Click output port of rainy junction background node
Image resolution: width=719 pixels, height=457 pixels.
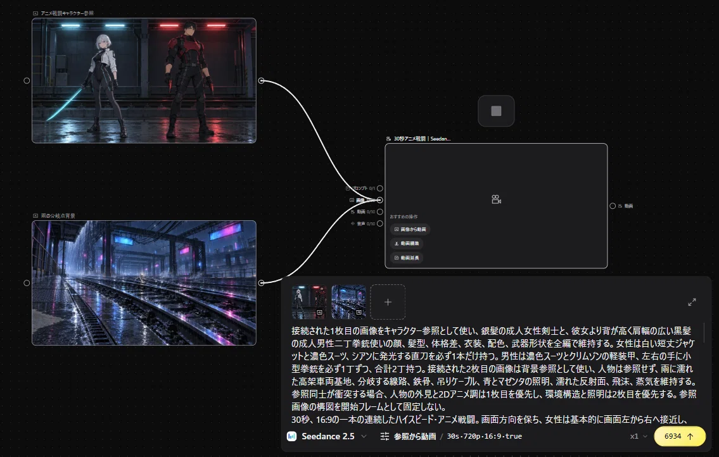coord(262,283)
